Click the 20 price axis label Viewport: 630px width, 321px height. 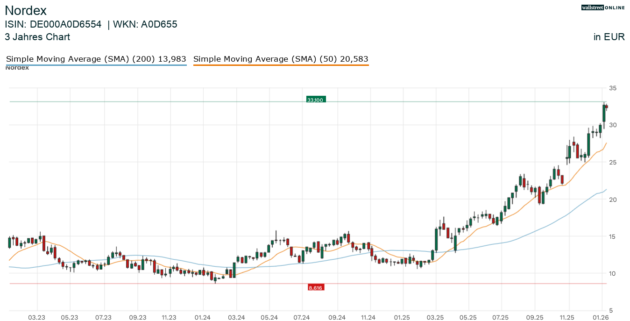click(x=612, y=199)
